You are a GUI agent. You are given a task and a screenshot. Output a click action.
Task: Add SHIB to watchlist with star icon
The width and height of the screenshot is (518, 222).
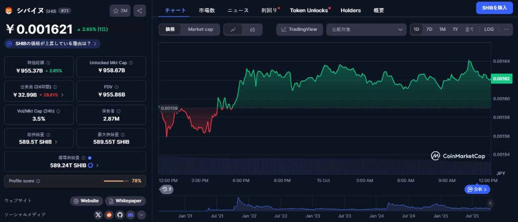click(x=120, y=11)
